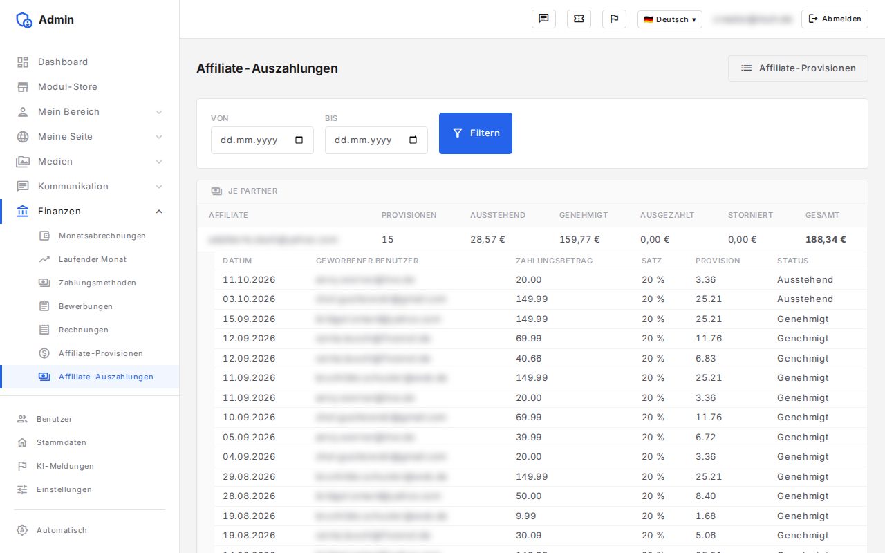Click the Kommunikation chat icon

pyautogui.click(x=23, y=186)
